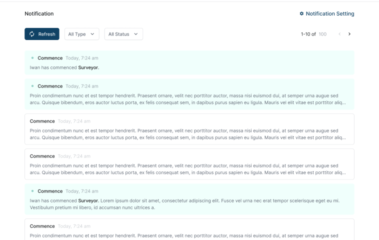Open the All Status dropdown
The width and height of the screenshot is (379, 240).
[x=123, y=34]
